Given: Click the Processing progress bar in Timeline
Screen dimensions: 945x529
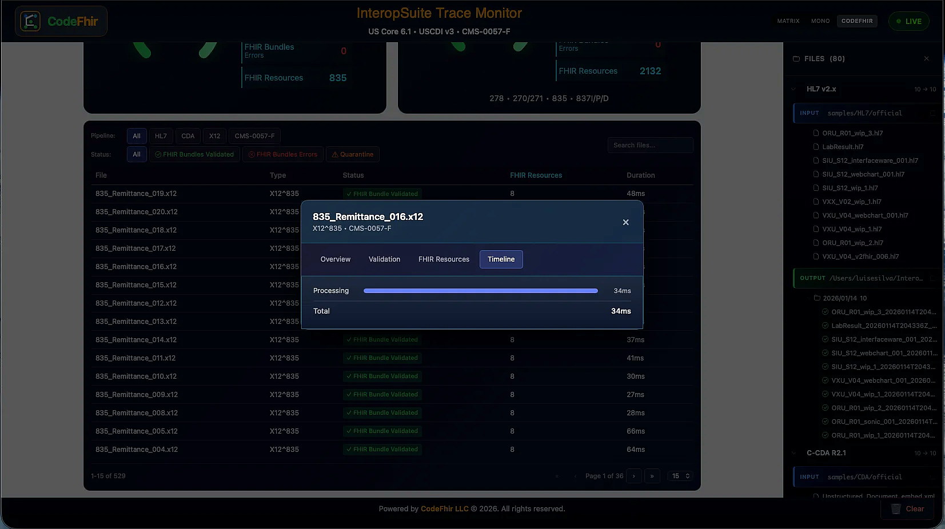Looking at the screenshot, I should 480,291.
